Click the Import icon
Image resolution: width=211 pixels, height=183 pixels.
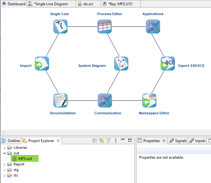(42, 64)
